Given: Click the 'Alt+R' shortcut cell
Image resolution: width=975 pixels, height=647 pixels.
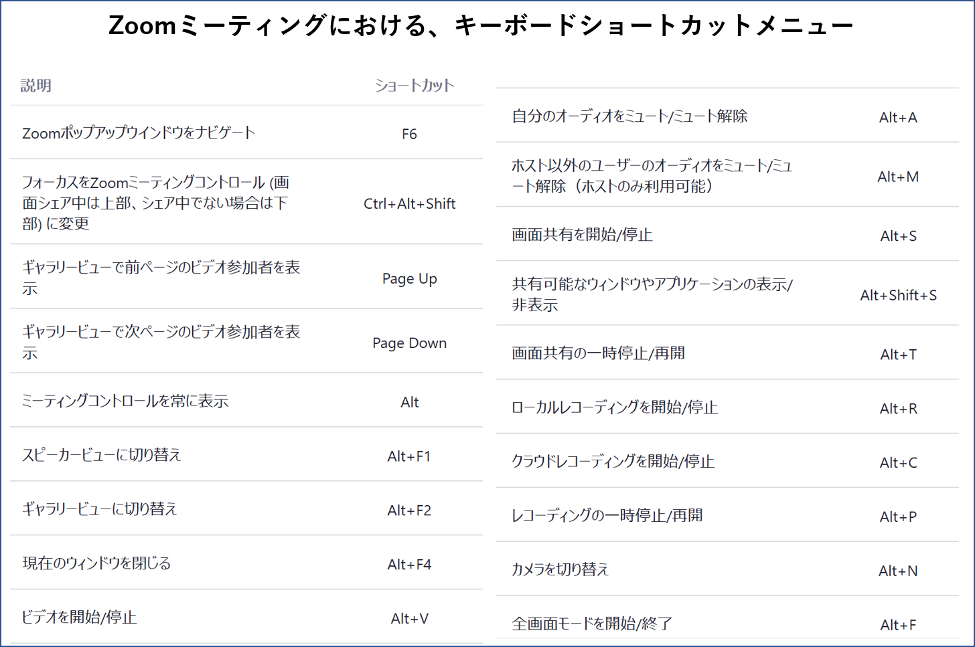Looking at the screenshot, I should [x=899, y=409].
